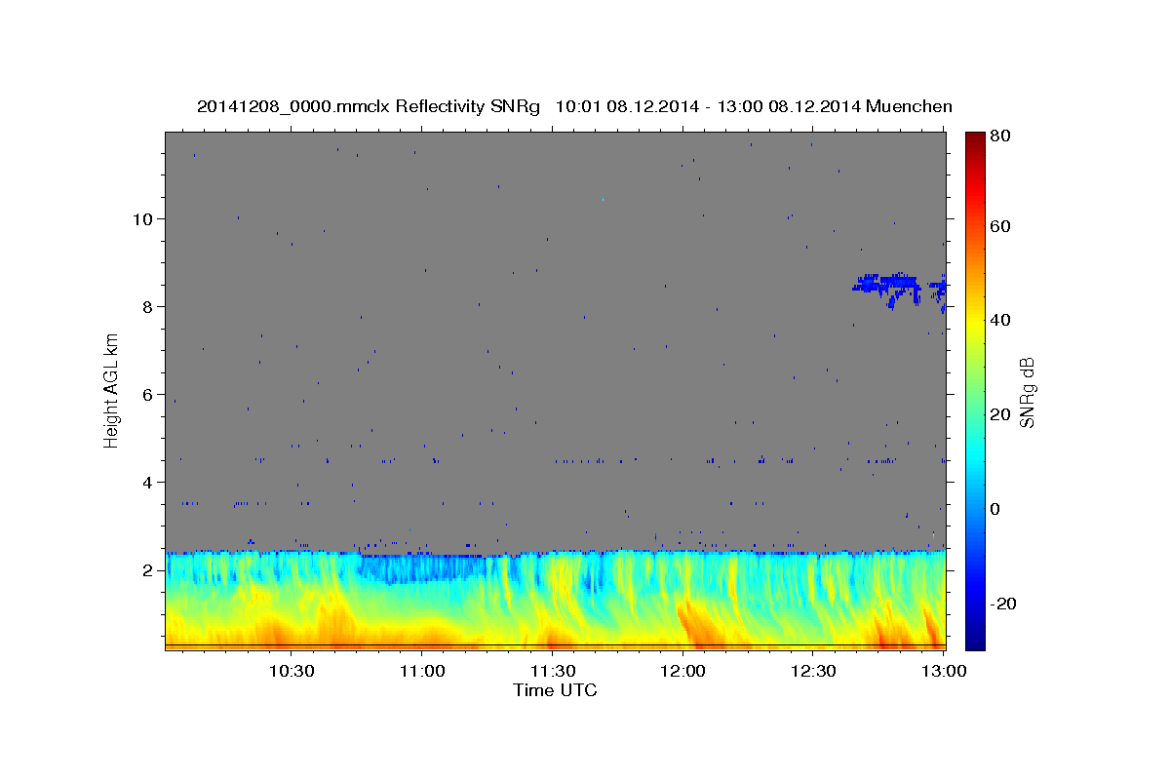Click the 12:00 time tick label
Screen dimensions: 1170x780
[682, 672]
